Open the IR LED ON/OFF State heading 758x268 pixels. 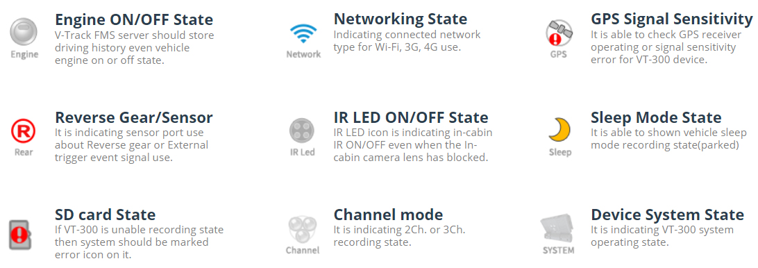pos(411,117)
